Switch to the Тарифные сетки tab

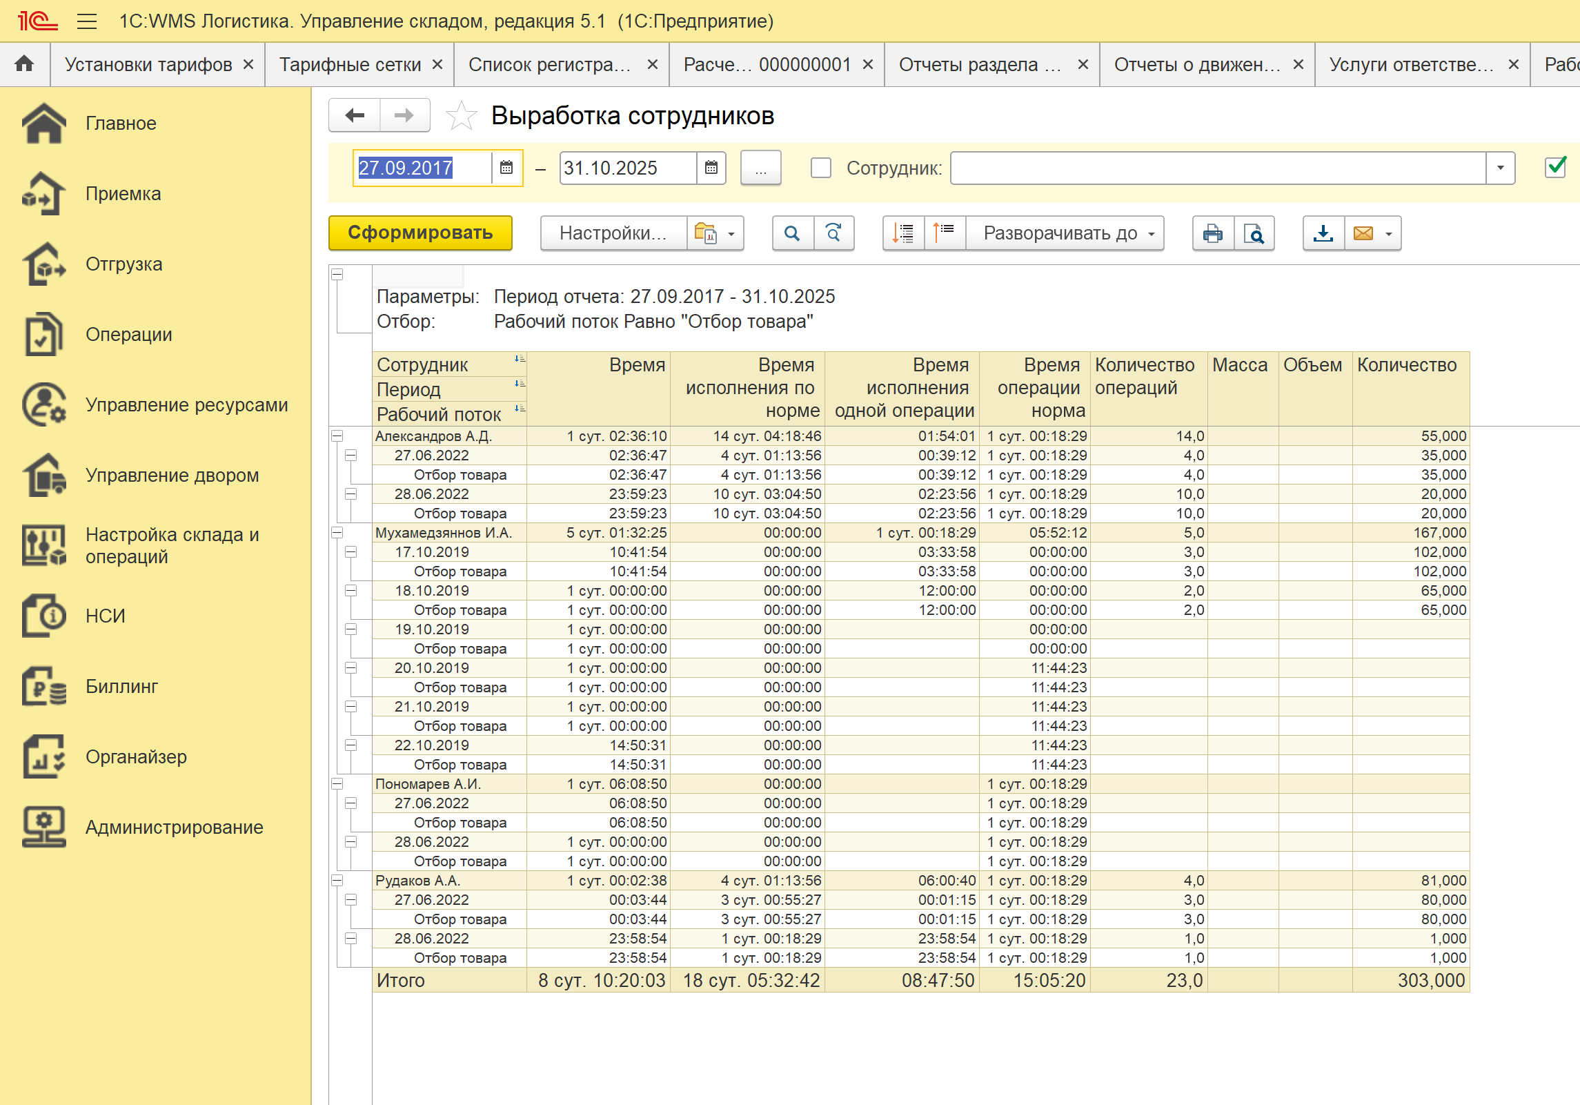[350, 65]
